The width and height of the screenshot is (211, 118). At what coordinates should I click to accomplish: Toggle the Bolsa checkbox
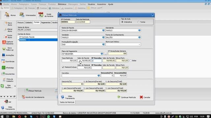click(131, 61)
